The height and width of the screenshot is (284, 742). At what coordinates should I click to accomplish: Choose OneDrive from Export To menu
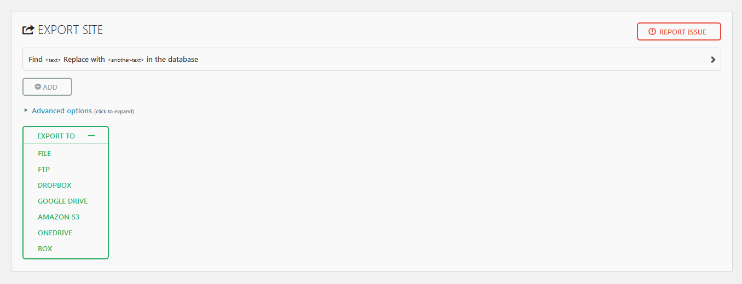[x=55, y=233]
